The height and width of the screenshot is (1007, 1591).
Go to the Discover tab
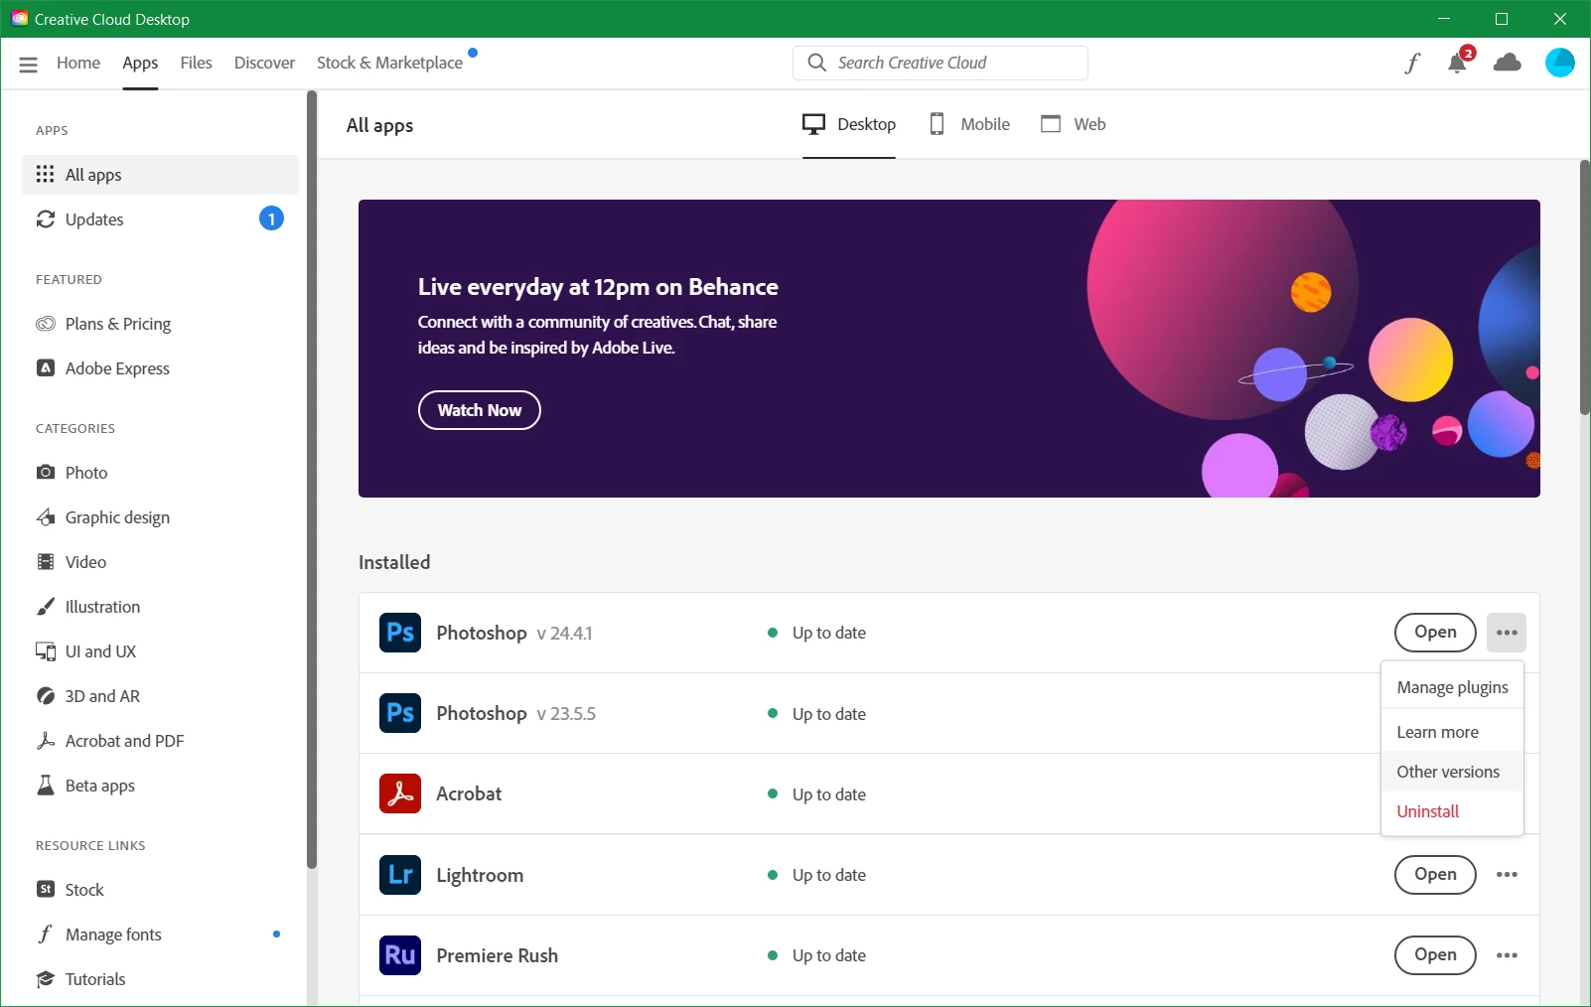(264, 63)
